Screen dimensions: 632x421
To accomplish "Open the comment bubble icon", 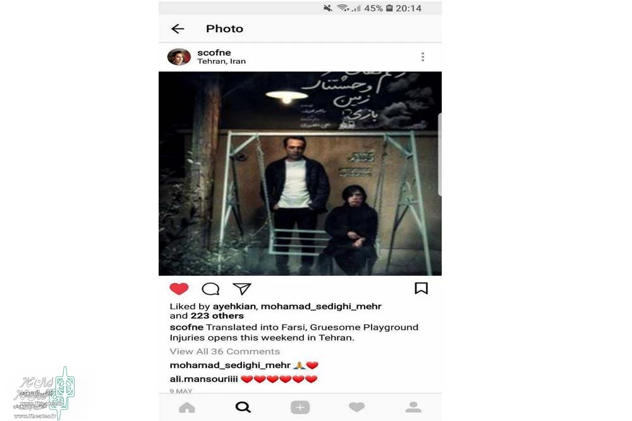I will point(210,288).
